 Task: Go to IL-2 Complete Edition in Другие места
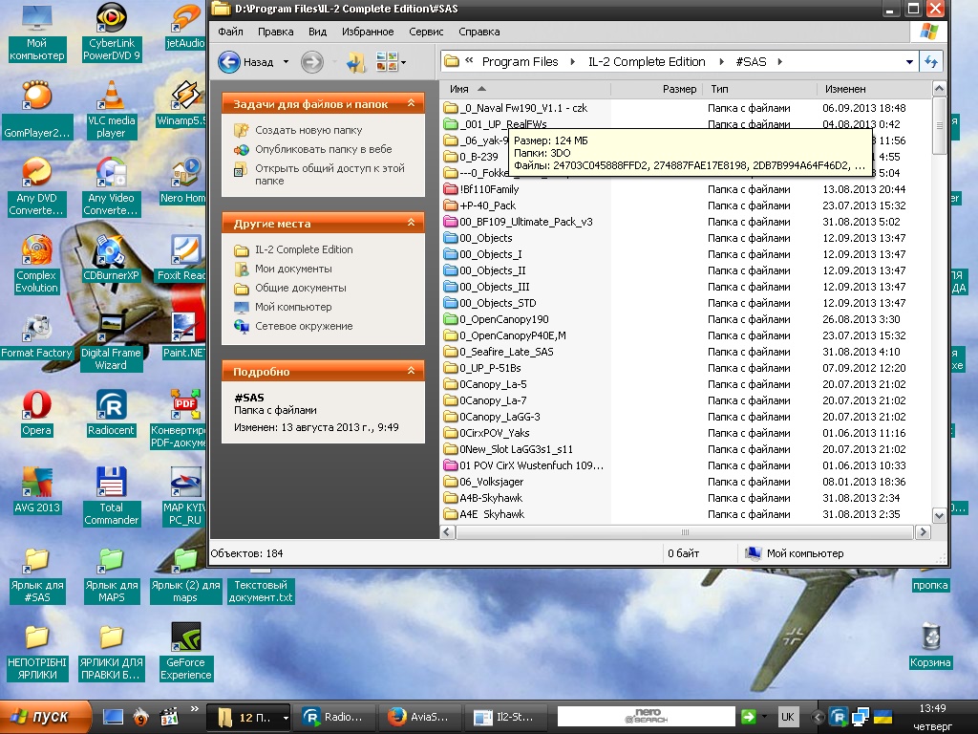(304, 249)
